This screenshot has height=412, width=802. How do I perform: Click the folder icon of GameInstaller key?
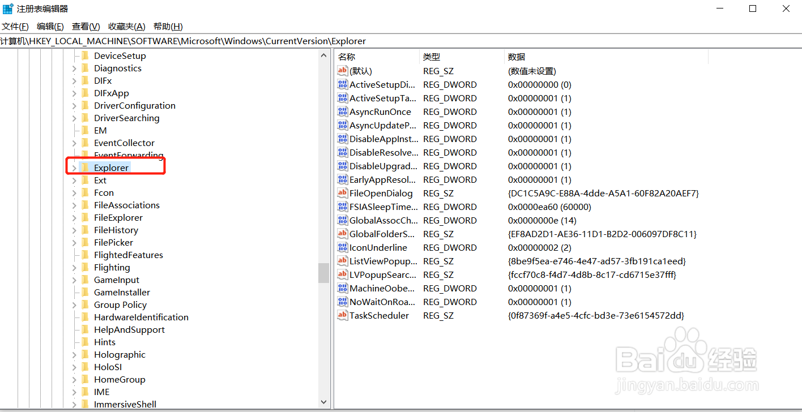85,292
